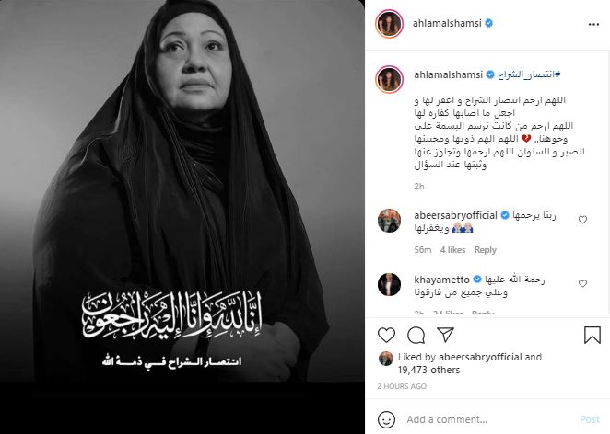
Task: Like the post with the heart icon
Action: point(386,335)
